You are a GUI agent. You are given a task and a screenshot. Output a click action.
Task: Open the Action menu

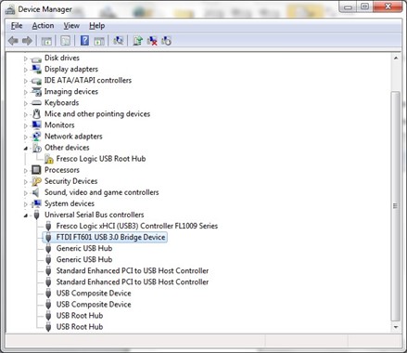tap(43, 26)
